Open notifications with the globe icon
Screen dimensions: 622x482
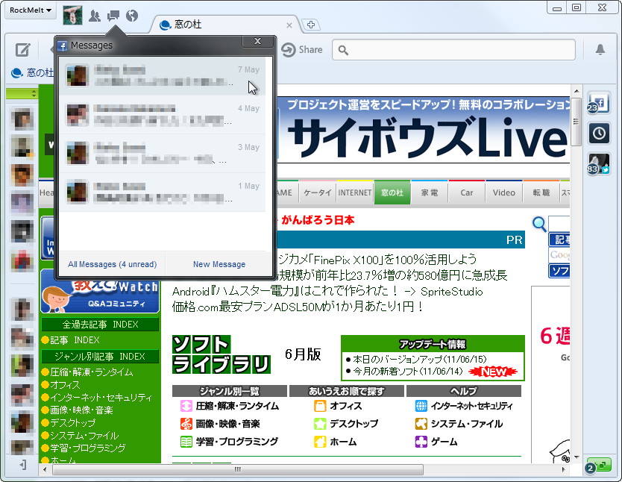click(x=131, y=15)
